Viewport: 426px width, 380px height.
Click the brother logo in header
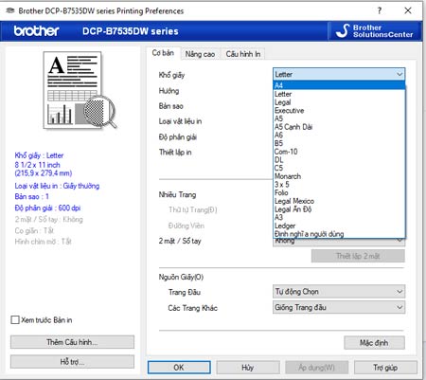tap(36, 31)
